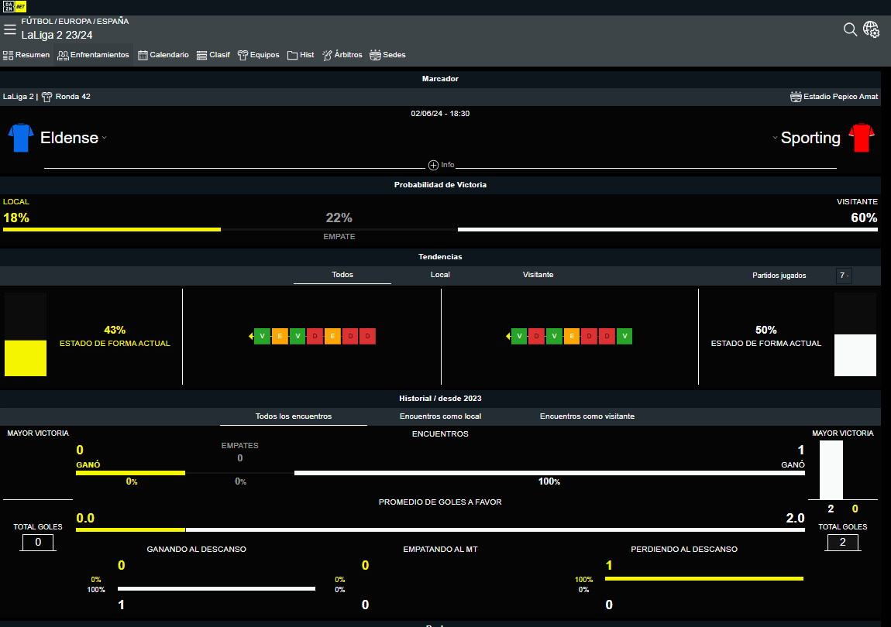Select the Todos trends filter
The height and width of the screenshot is (627, 891).
[x=342, y=275]
